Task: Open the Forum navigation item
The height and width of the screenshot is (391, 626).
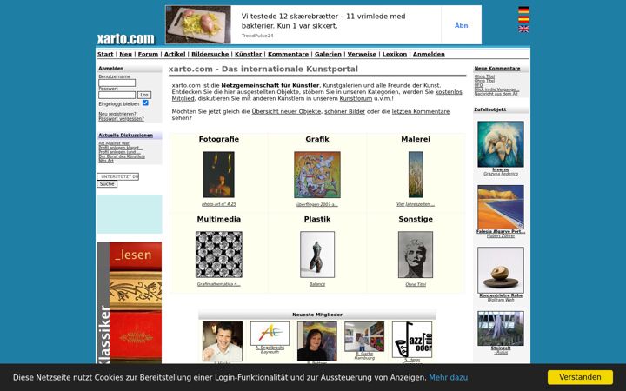Action: (x=148, y=54)
